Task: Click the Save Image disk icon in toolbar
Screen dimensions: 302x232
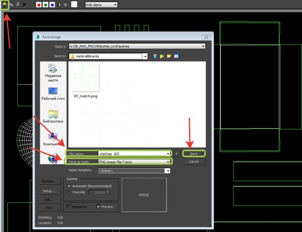Action: pyautogui.click(x=5, y=4)
